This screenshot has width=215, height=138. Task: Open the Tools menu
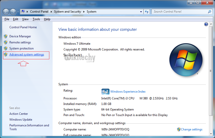pyautogui.click(x=36, y=19)
